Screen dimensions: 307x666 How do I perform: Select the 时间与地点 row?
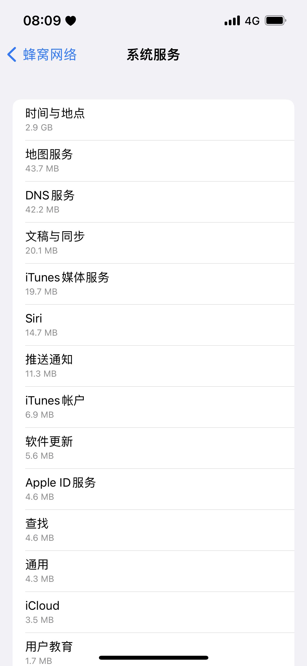(153, 120)
